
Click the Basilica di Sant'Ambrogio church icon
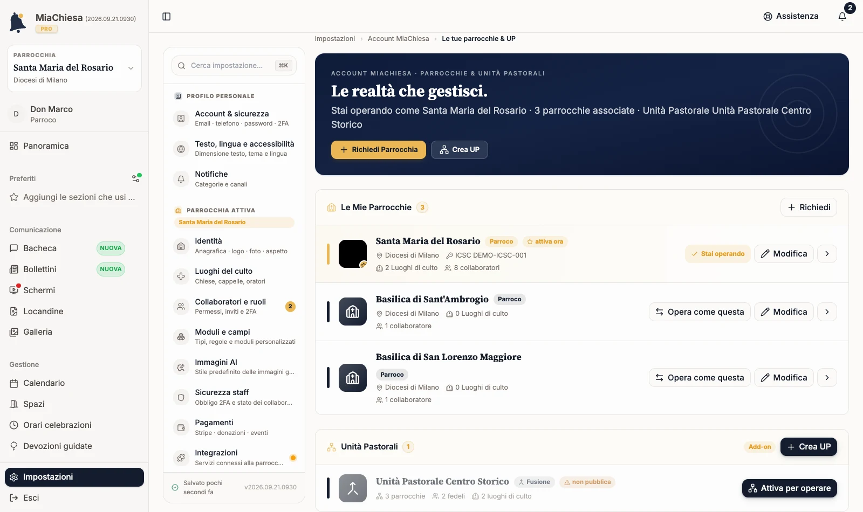tap(353, 312)
